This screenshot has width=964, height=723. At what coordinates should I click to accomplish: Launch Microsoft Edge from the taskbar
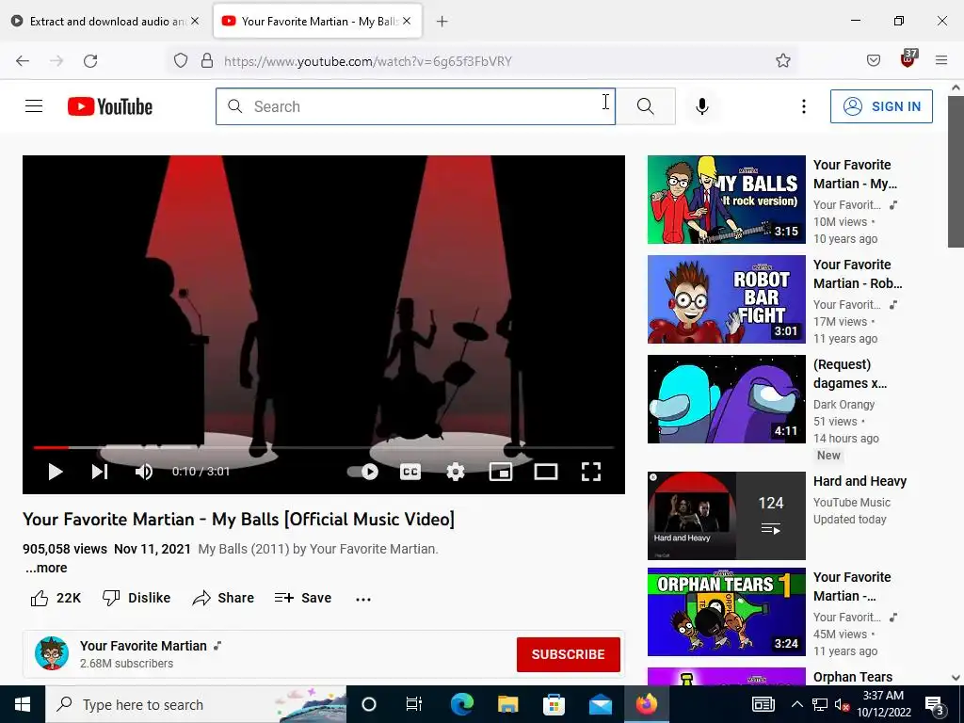tap(461, 704)
